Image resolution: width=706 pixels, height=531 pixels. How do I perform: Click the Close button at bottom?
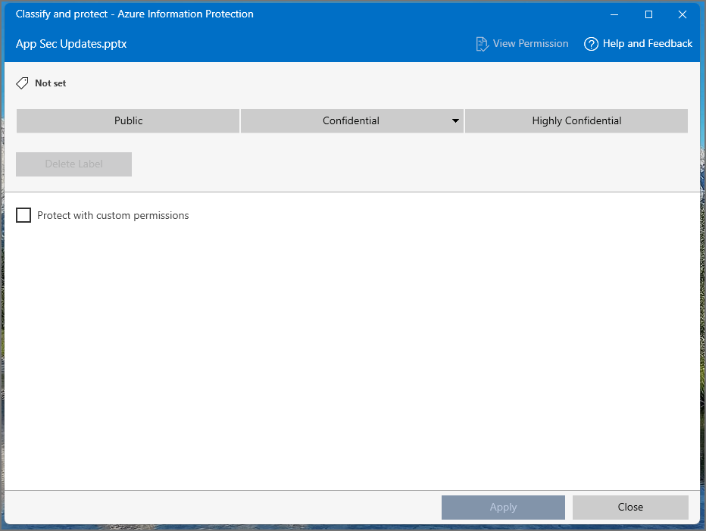tap(630, 507)
